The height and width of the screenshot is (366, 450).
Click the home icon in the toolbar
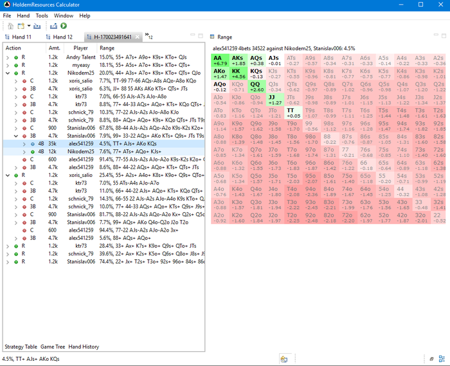(x=11, y=26)
